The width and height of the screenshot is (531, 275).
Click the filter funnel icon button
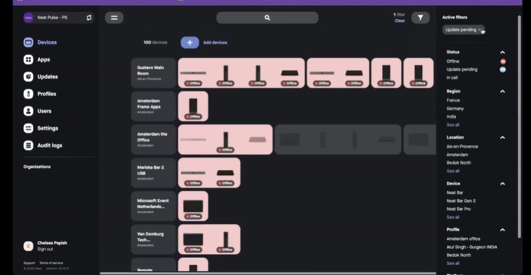[420, 18]
